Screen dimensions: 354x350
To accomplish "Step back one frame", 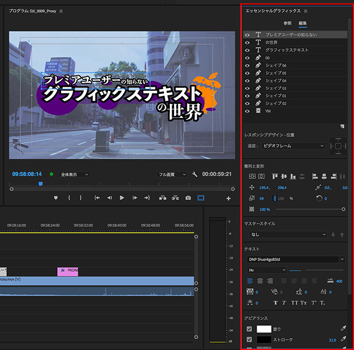I will click(109, 198).
